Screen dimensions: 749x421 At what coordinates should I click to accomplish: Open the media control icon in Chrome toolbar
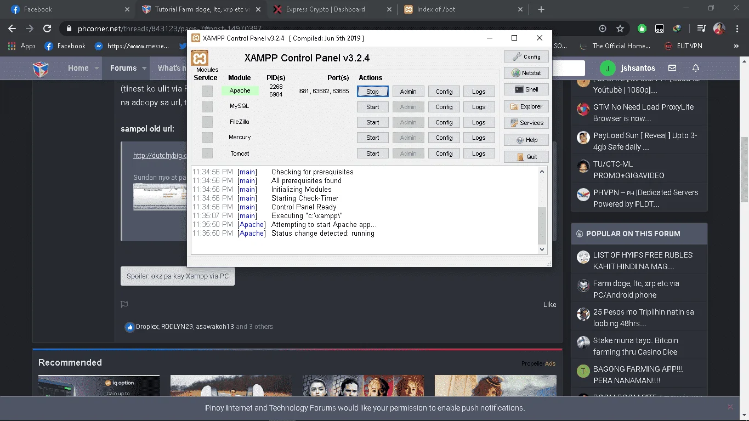(701, 29)
